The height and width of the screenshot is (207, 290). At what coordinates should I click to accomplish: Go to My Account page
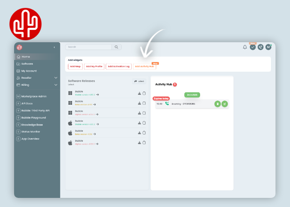click(29, 71)
